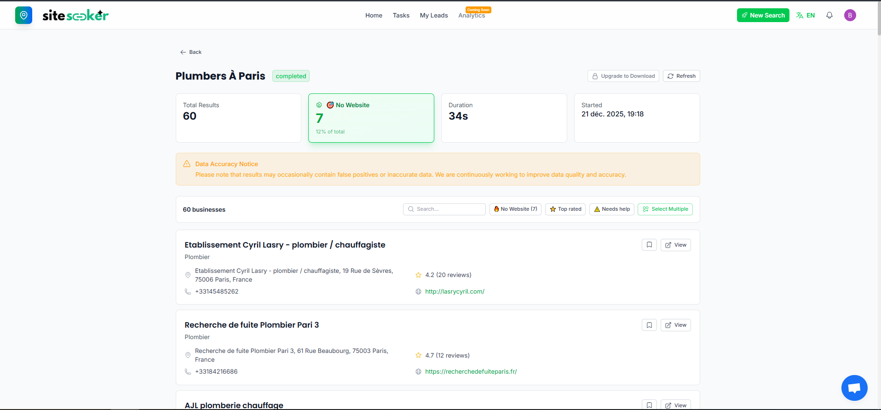This screenshot has width=881, height=410.
Task: Click the Duration 34s value
Action: point(458,116)
